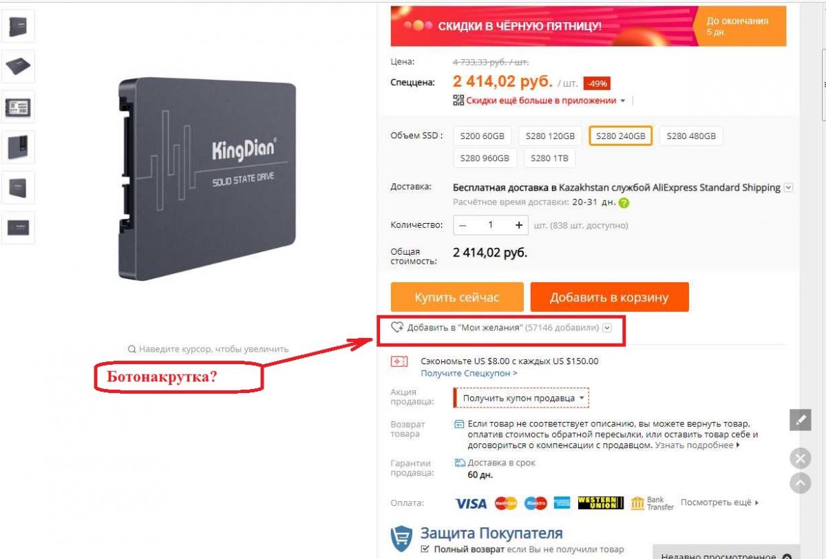The height and width of the screenshot is (559, 826).
Task: Increase quantity with the plus button
Action: 518,225
